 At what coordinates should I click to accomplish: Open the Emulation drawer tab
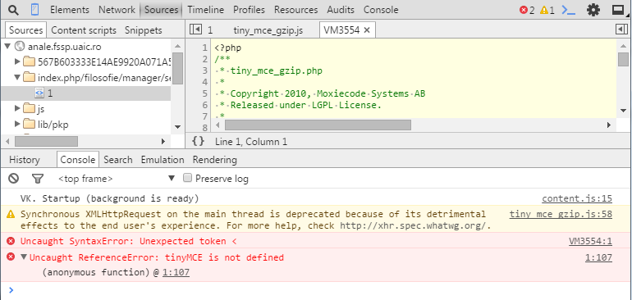[x=163, y=160]
